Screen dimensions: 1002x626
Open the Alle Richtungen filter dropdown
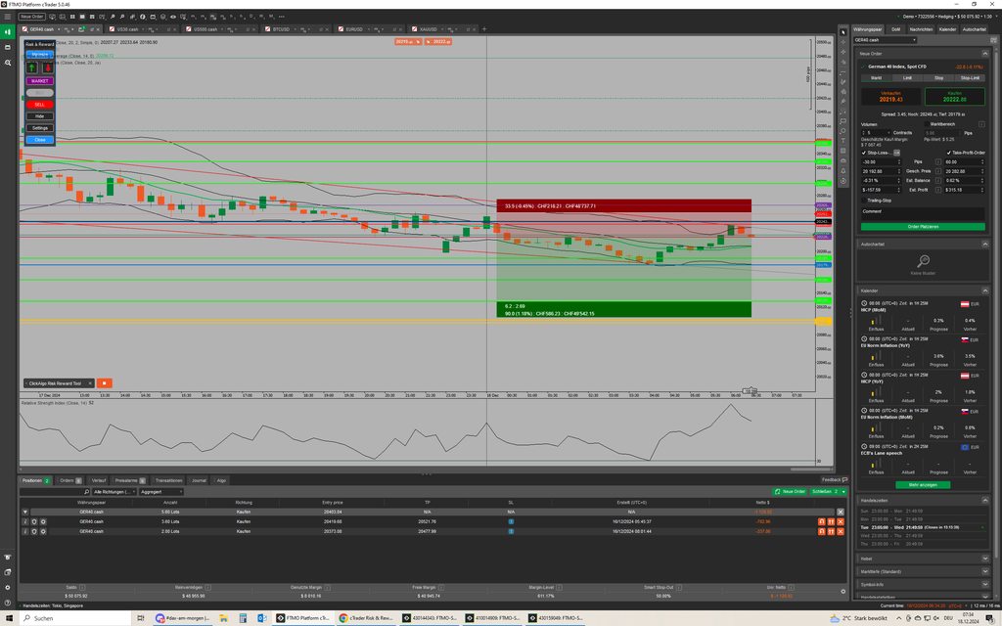(114, 492)
